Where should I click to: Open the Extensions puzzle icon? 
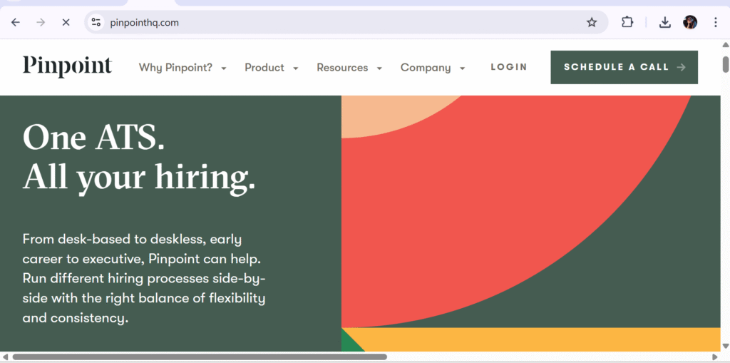click(x=627, y=22)
